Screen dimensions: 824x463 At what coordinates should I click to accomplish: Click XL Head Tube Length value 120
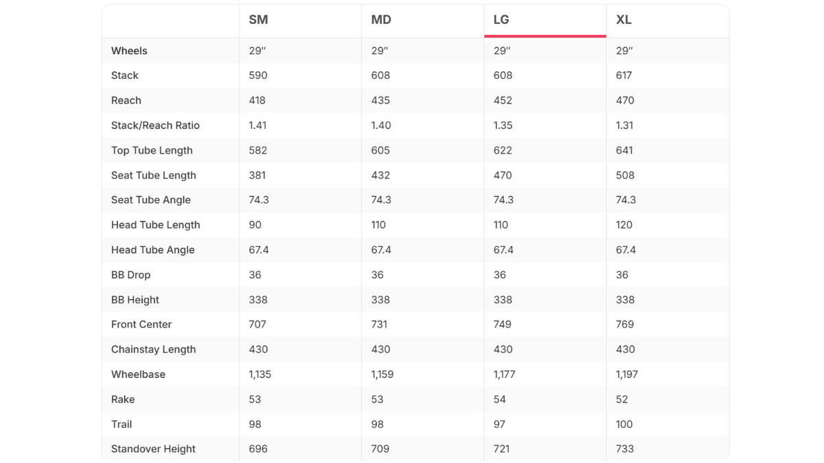[624, 225]
